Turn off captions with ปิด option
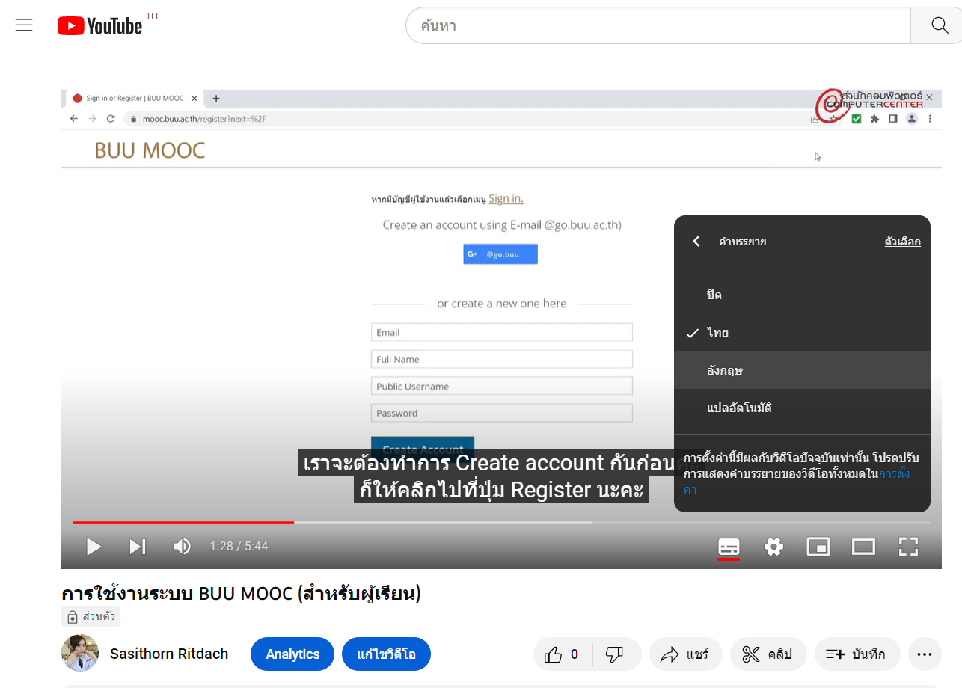 point(714,295)
